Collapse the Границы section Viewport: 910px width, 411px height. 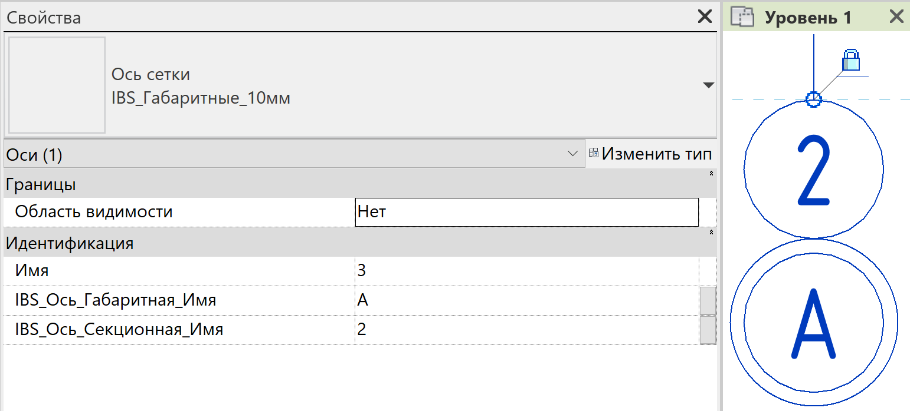[711, 174]
